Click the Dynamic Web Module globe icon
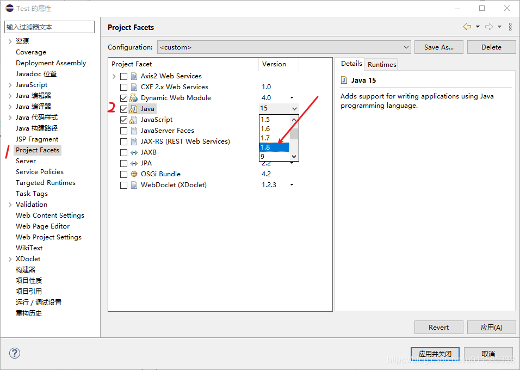The width and height of the screenshot is (520, 370). click(134, 98)
